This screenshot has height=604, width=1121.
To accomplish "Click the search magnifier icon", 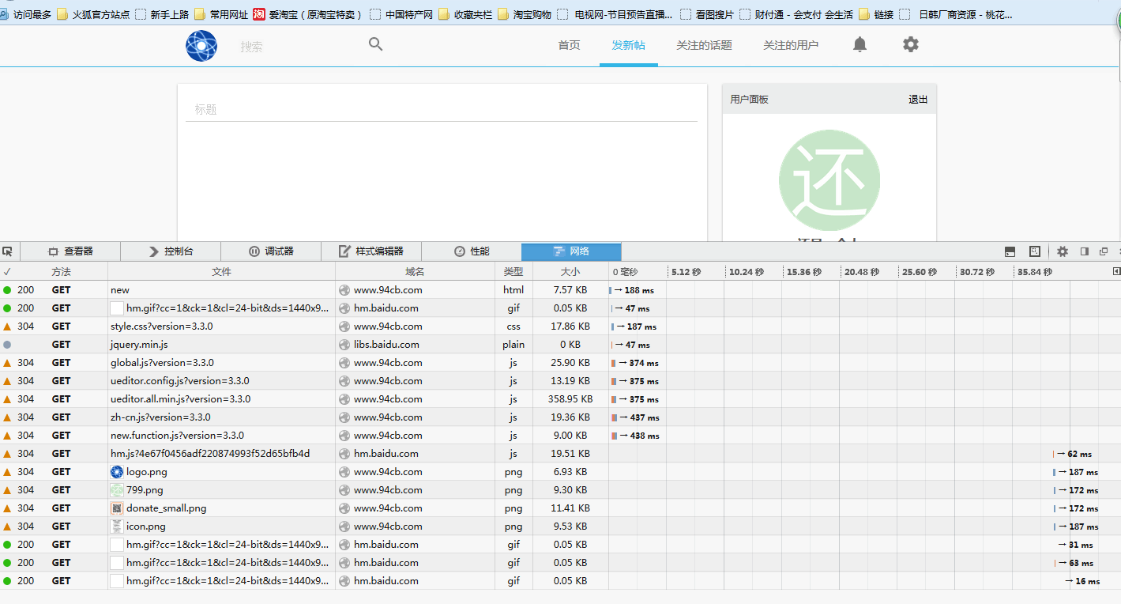I will tap(376, 44).
